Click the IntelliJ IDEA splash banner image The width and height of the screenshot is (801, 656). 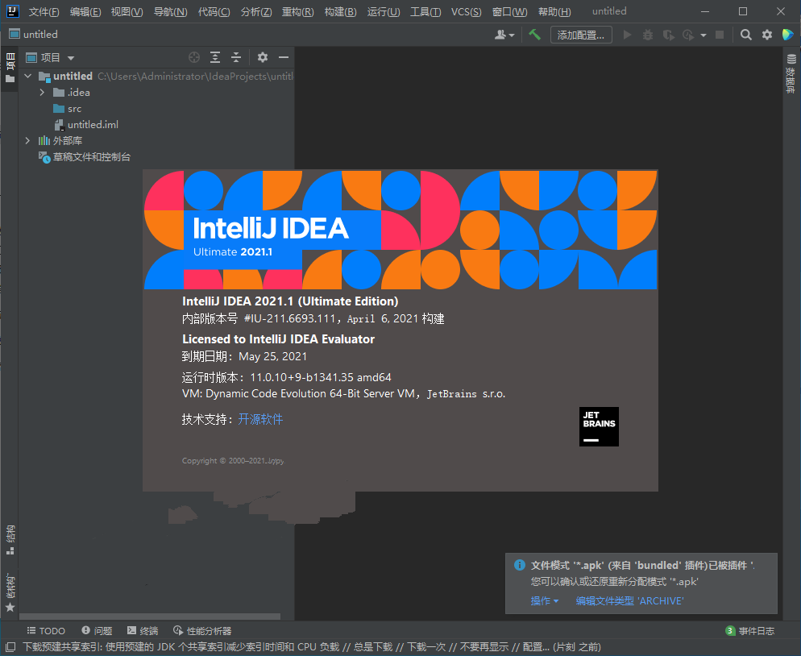coord(400,230)
